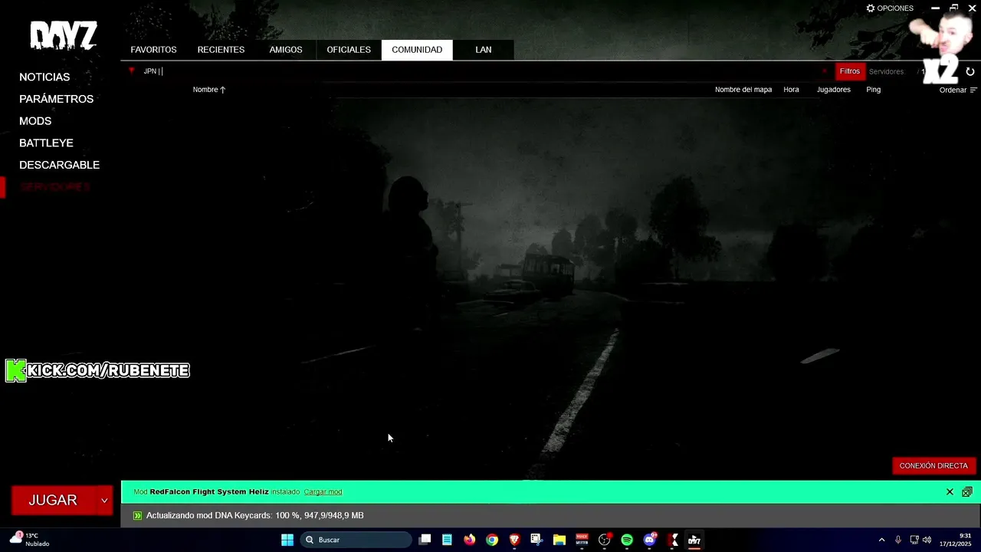Open Discord from the taskbar
This screenshot has height=552, width=981.
click(650, 540)
